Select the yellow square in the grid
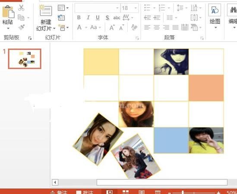Viewport: 237px width, 194px height. pos(101,62)
